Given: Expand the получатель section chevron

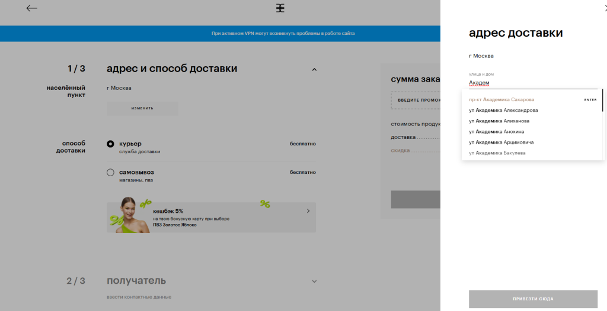Looking at the screenshot, I should (x=314, y=281).
